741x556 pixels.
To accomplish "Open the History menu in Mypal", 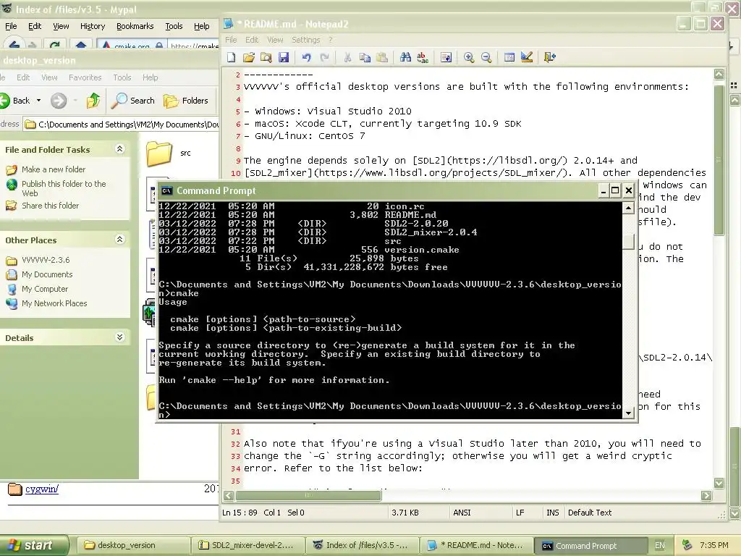I will coord(92,27).
